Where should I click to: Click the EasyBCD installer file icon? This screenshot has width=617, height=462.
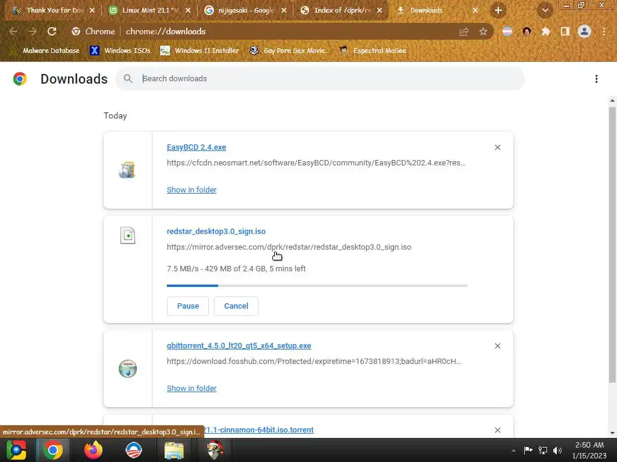pyautogui.click(x=128, y=170)
